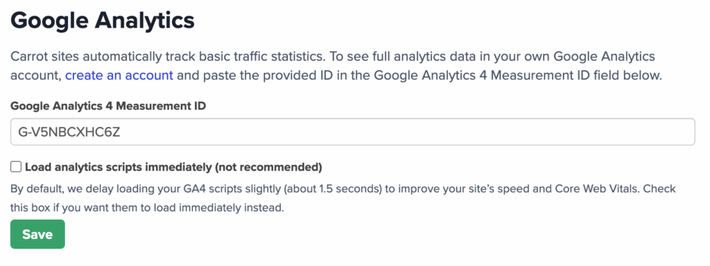Click the "(not recommended)" text beside checkbox
This screenshot has width=710, height=266.
[268, 168]
